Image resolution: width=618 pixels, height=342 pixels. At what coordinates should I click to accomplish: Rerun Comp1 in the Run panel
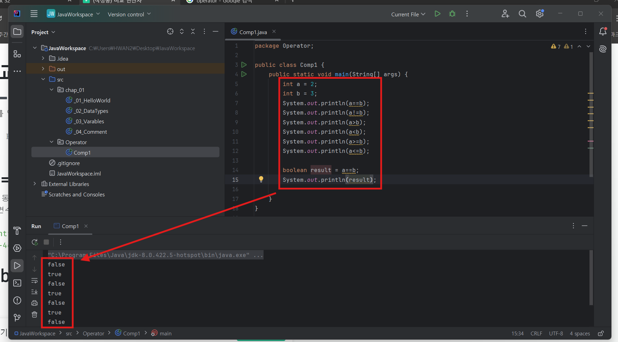[x=35, y=242]
